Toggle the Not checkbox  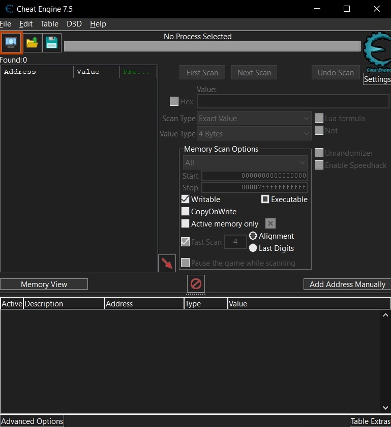click(x=319, y=130)
